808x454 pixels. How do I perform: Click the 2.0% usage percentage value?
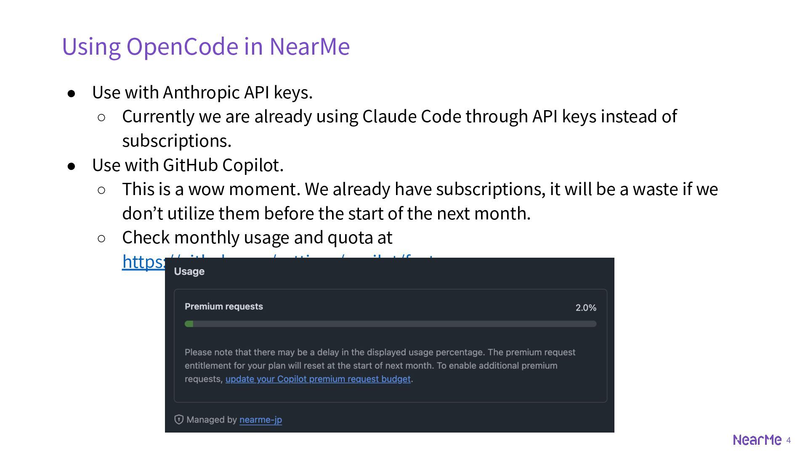click(x=586, y=308)
